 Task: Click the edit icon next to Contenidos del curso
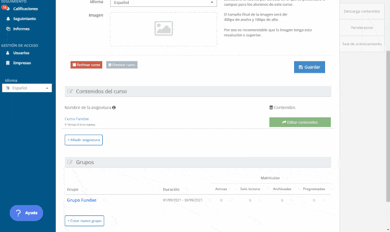71,91
